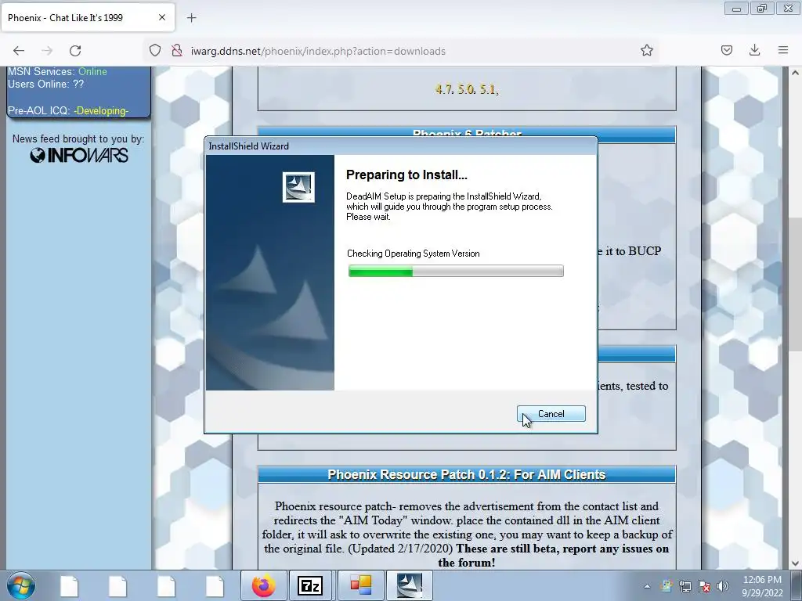Click 'Checking Operating System Version' status text

[x=414, y=254]
